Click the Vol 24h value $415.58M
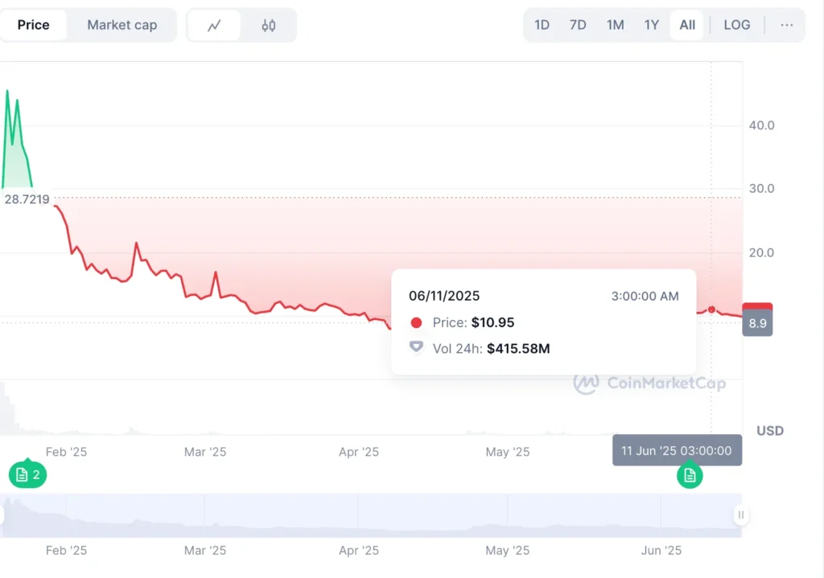This screenshot has height=578, width=824. click(x=518, y=349)
